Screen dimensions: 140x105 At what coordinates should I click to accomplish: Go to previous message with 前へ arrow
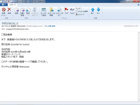93,10
